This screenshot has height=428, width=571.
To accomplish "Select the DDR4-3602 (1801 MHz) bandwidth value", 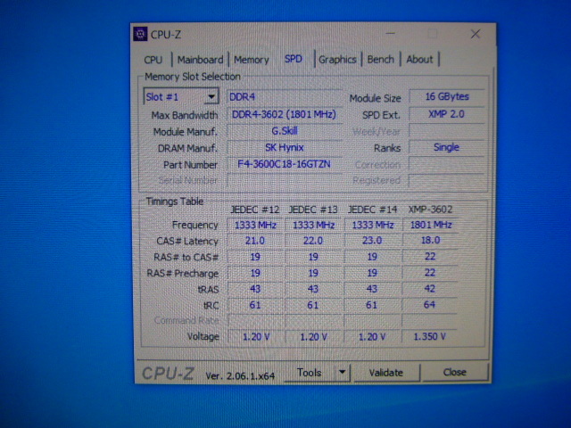I will tap(284, 114).
